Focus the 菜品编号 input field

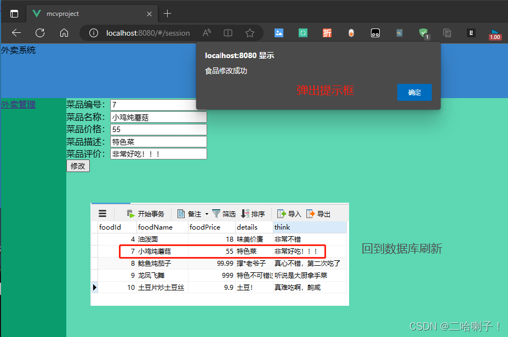pos(153,105)
